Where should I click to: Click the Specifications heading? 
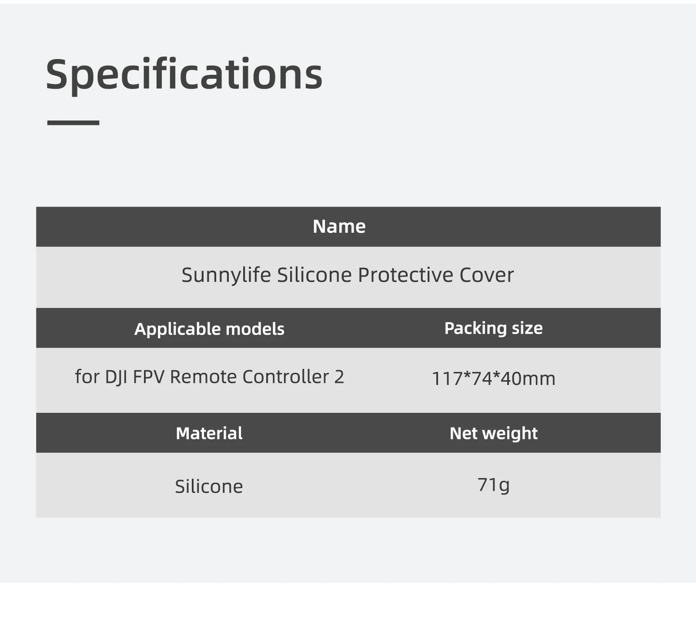(184, 74)
